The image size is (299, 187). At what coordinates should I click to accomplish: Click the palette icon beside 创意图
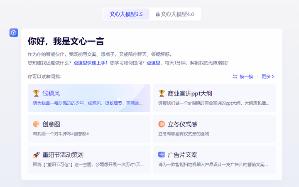(x=37, y=124)
